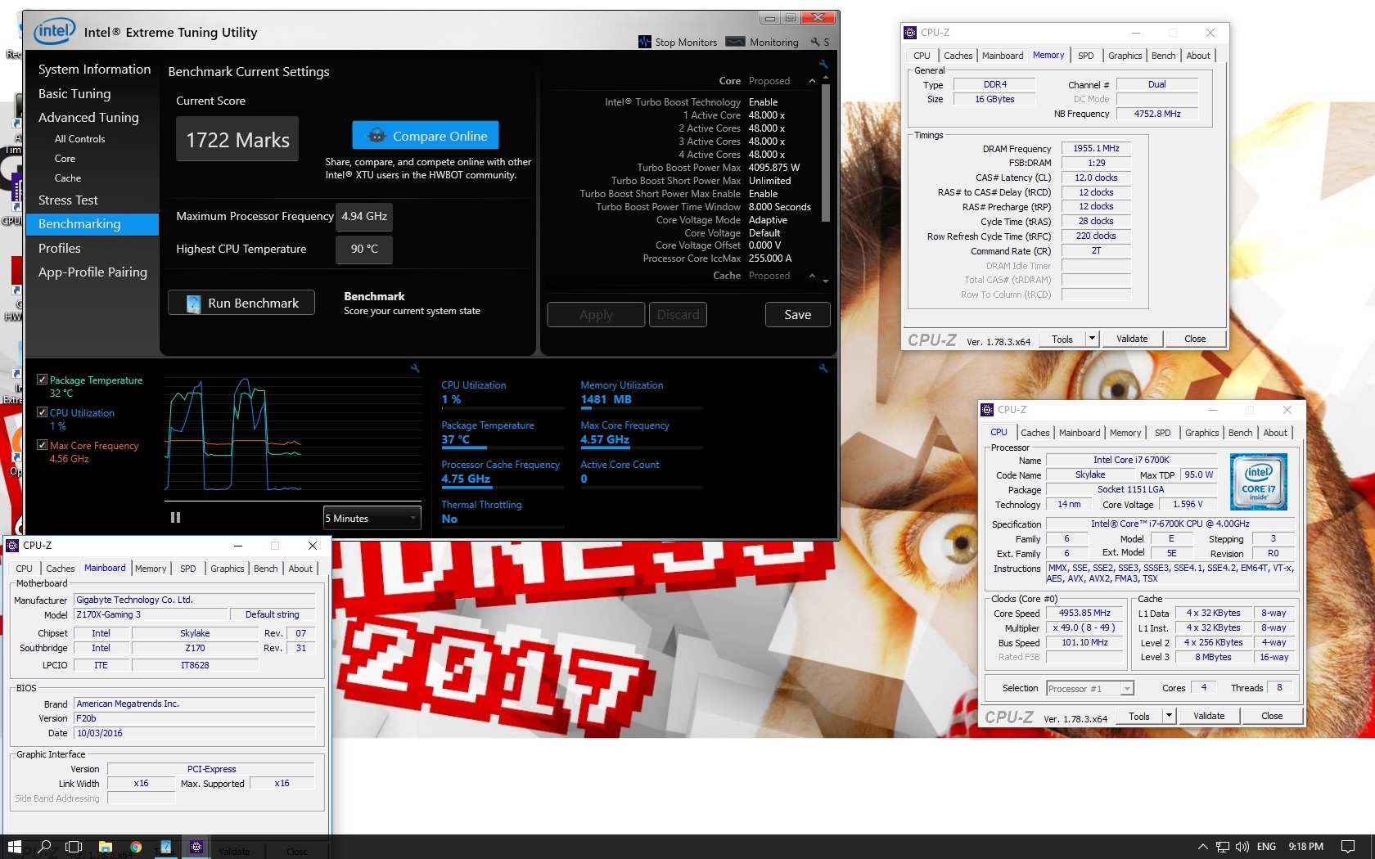Click the wrench icon above the monitor graph
1375x859 pixels.
(415, 369)
